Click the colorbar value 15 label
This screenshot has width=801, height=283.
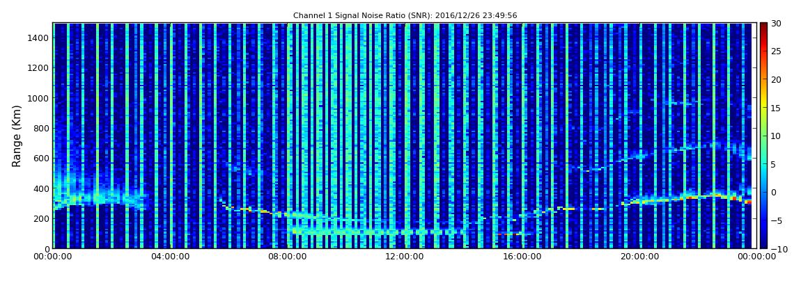776,108
